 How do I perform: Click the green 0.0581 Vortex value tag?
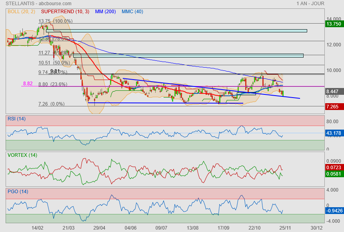[334, 174]
